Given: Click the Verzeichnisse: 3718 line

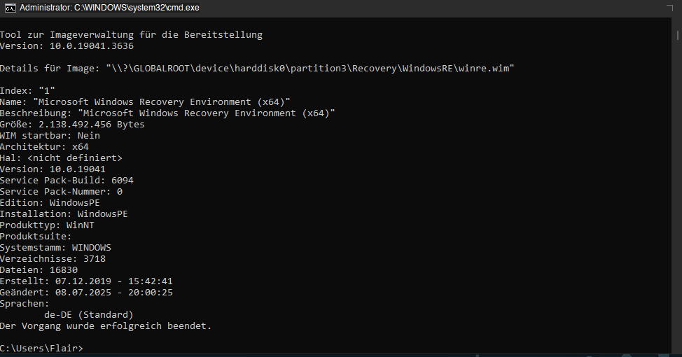Looking at the screenshot, I should [53, 259].
